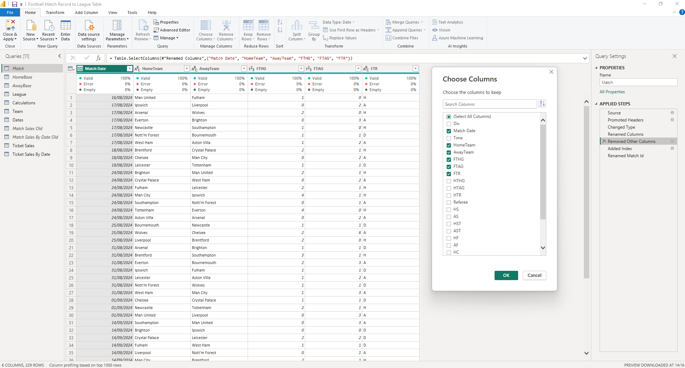Open the Add Column ribbon tab

point(86,12)
